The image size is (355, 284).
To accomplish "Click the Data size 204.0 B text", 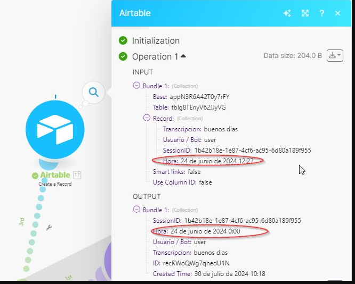I will pos(293,56).
